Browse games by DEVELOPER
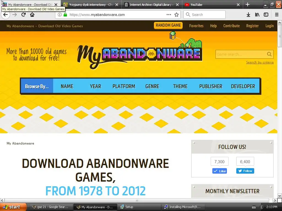The image size is (282, 211). point(243,86)
